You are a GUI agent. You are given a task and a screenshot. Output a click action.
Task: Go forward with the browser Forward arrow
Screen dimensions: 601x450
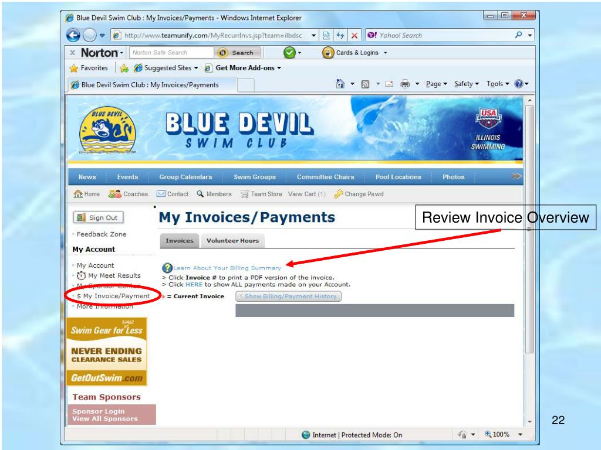pos(90,35)
